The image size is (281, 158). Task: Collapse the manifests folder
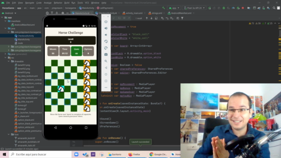tap(5, 21)
